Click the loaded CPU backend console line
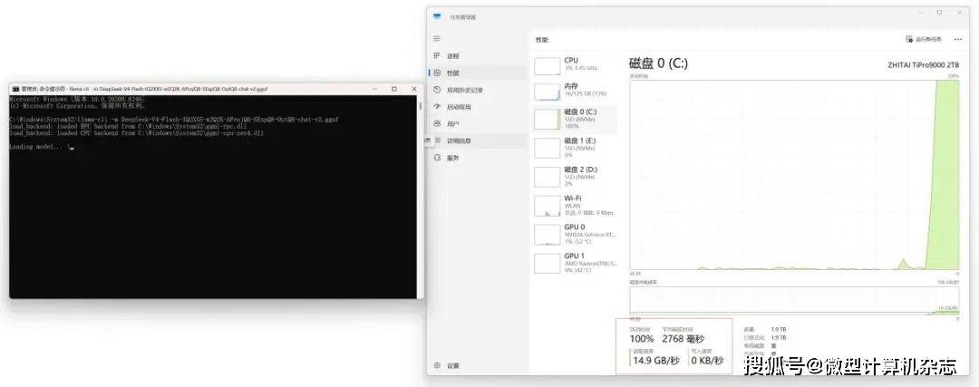979x387 pixels. click(137, 133)
